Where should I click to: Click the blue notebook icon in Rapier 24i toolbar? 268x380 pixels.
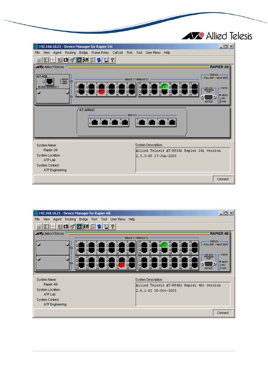coord(99,60)
